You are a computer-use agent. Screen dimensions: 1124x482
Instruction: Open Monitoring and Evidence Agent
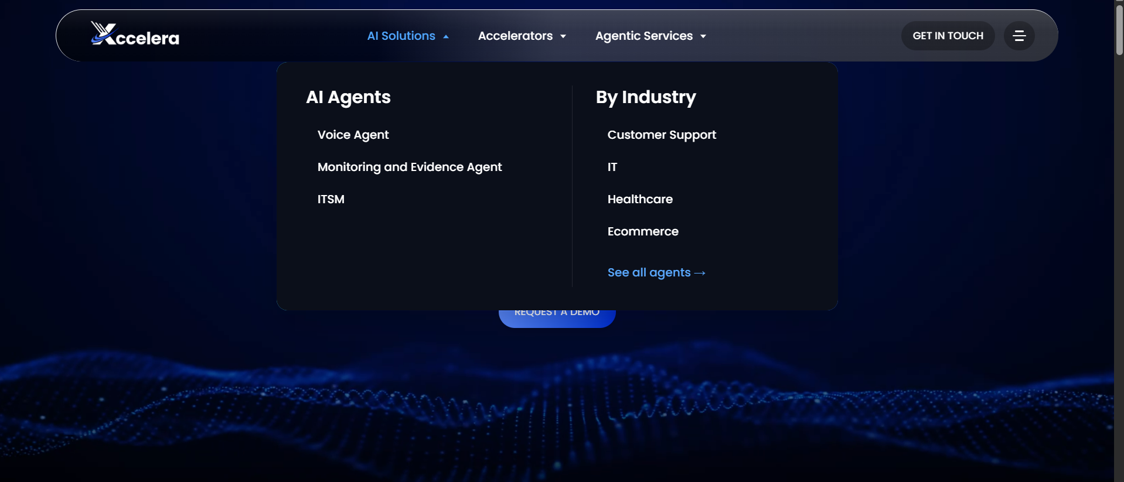[410, 167]
